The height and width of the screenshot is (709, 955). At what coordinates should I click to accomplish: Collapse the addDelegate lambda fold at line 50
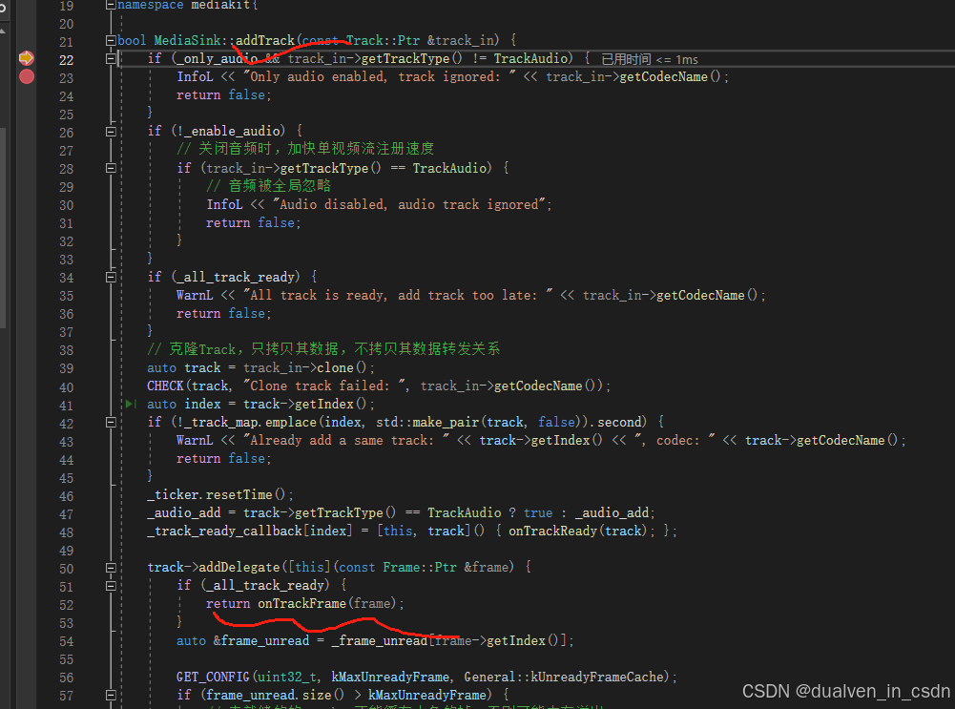click(110, 566)
